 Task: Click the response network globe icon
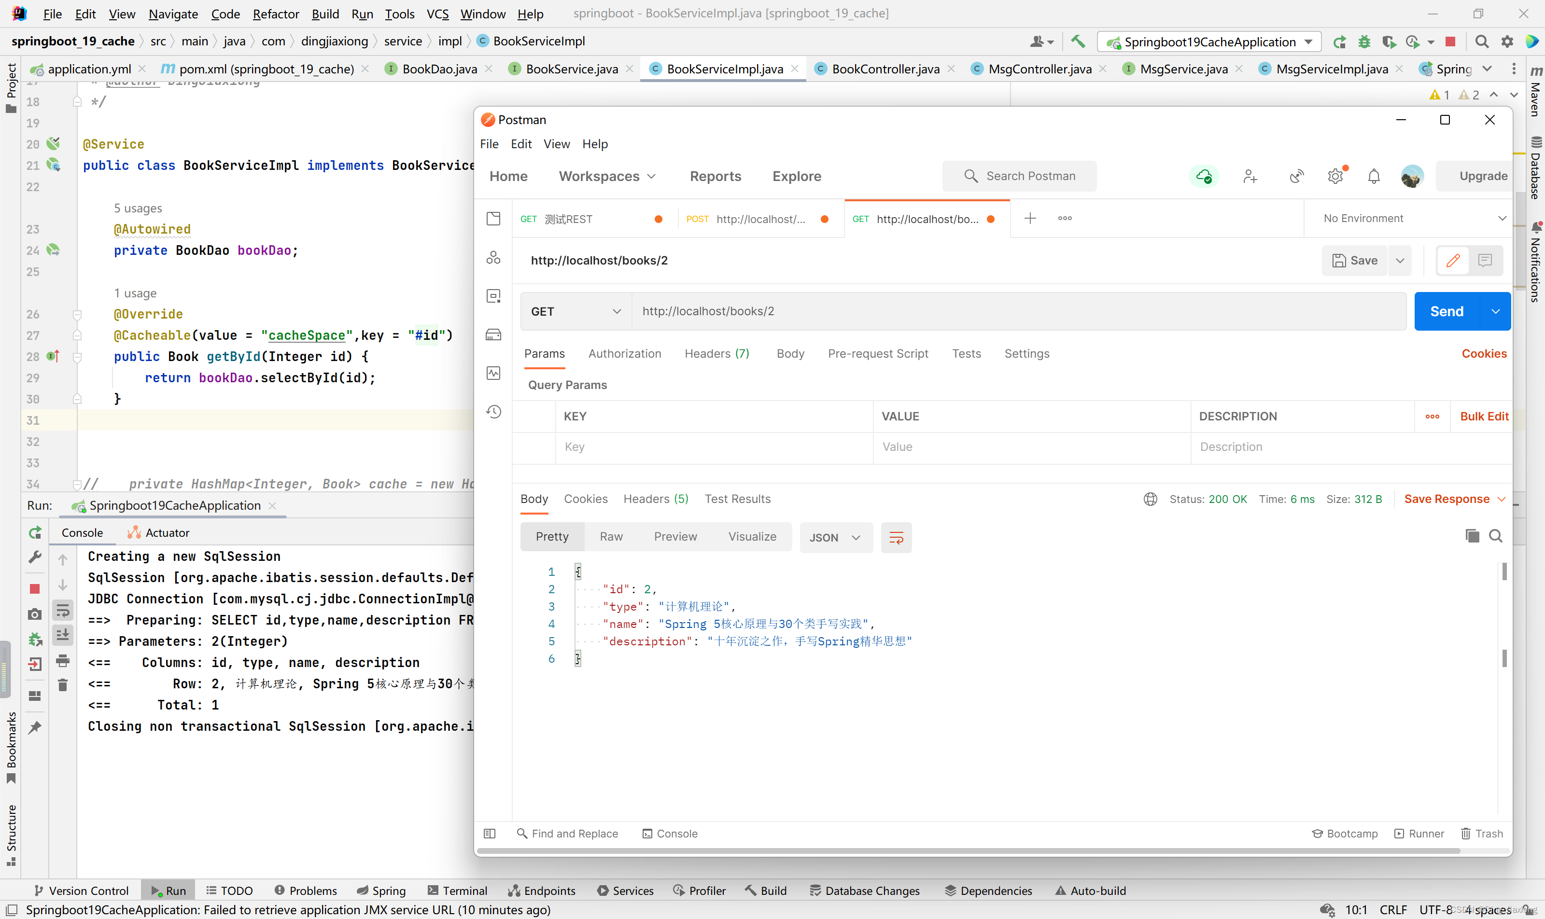(x=1150, y=499)
